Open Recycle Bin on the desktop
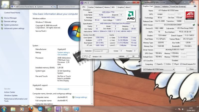 [192, 97]
